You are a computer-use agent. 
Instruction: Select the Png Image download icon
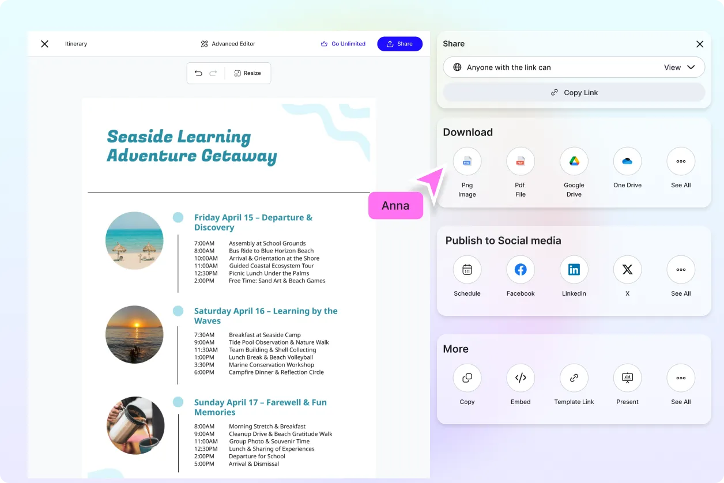(x=467, y=161)
